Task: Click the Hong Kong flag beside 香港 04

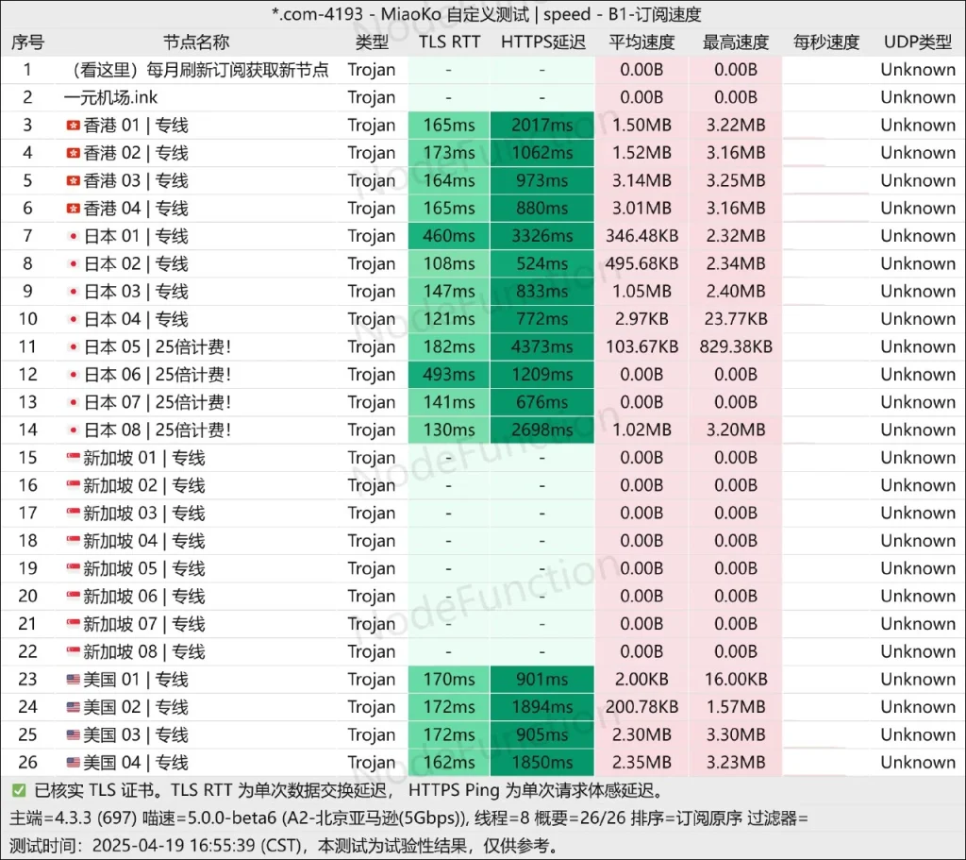Action: (74, 209)
